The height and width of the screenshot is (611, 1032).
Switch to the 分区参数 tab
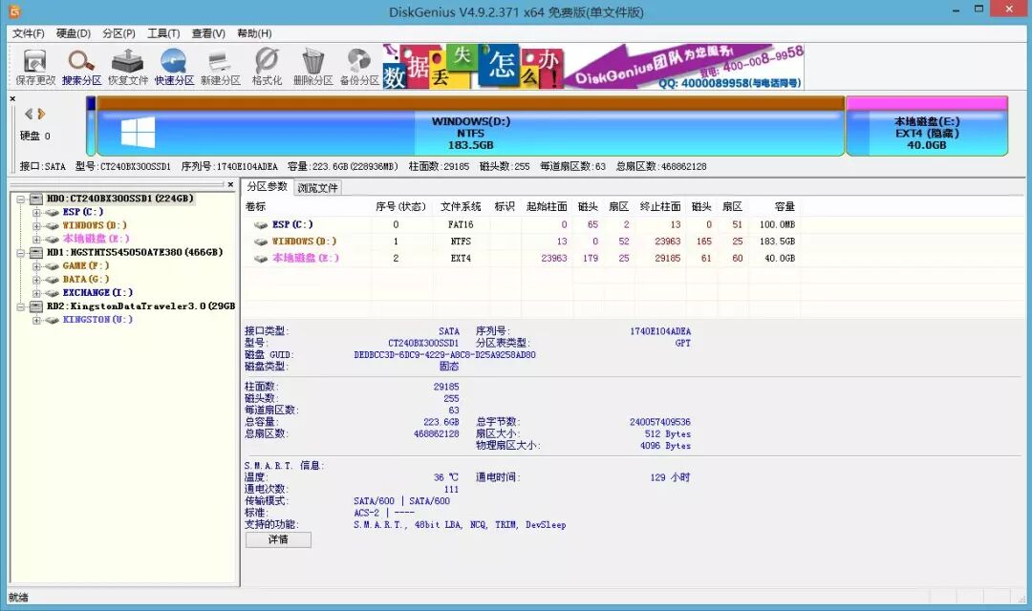[268, 187]
